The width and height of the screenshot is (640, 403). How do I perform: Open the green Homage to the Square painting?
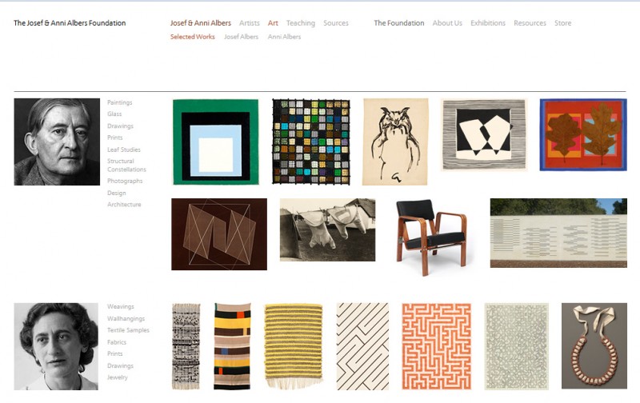[215, 142]
